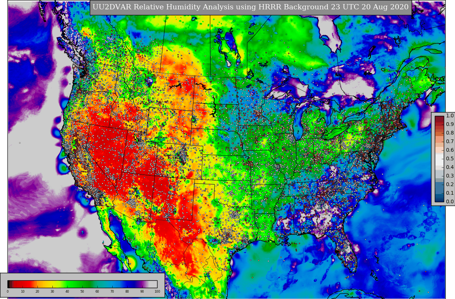The height and width of the screenshot is (299, 455).
Task: Click the "50" tick on humidity colorbar
Action: (x=82, y=292)
